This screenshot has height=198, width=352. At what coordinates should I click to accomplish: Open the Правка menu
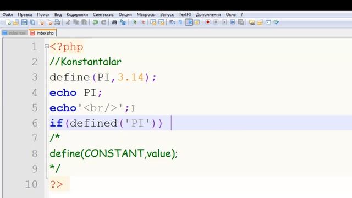pyautogui.click(x=25, y=15)
